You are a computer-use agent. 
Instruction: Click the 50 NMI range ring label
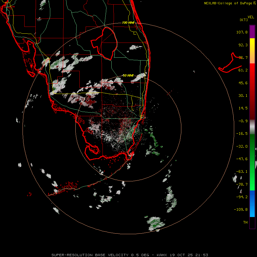click(x=128, y=75)
